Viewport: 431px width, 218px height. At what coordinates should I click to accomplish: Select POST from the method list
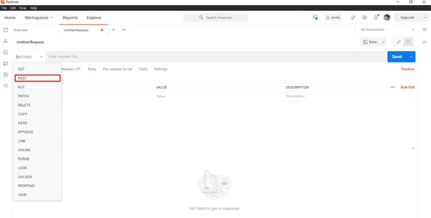point(37,78)
